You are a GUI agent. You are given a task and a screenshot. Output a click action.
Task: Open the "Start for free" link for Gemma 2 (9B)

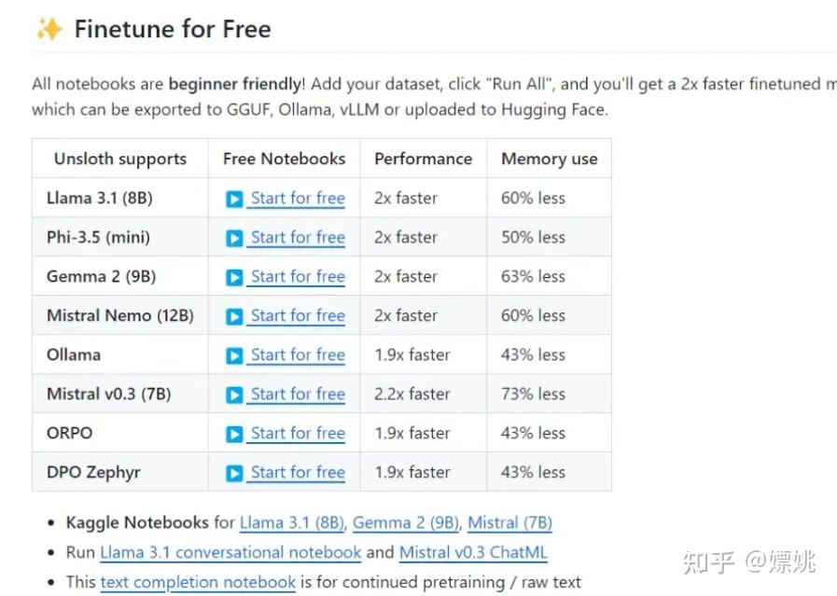(x=298, y=277)
